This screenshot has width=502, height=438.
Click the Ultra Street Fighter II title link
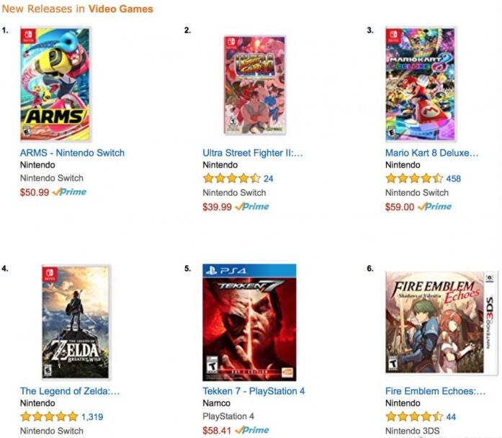tap(253, 153)
